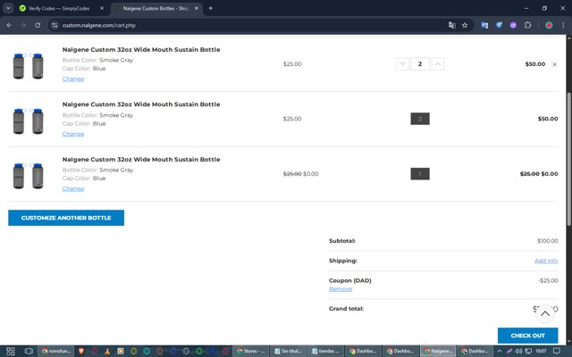Click the browser forward arrow
This screenshot has width=572, height=357.
point(23,25)
